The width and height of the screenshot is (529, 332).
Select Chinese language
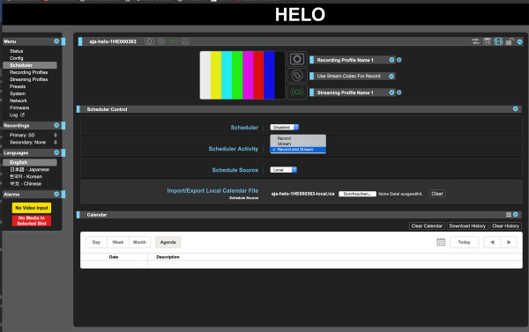click(x=26, y=184)
